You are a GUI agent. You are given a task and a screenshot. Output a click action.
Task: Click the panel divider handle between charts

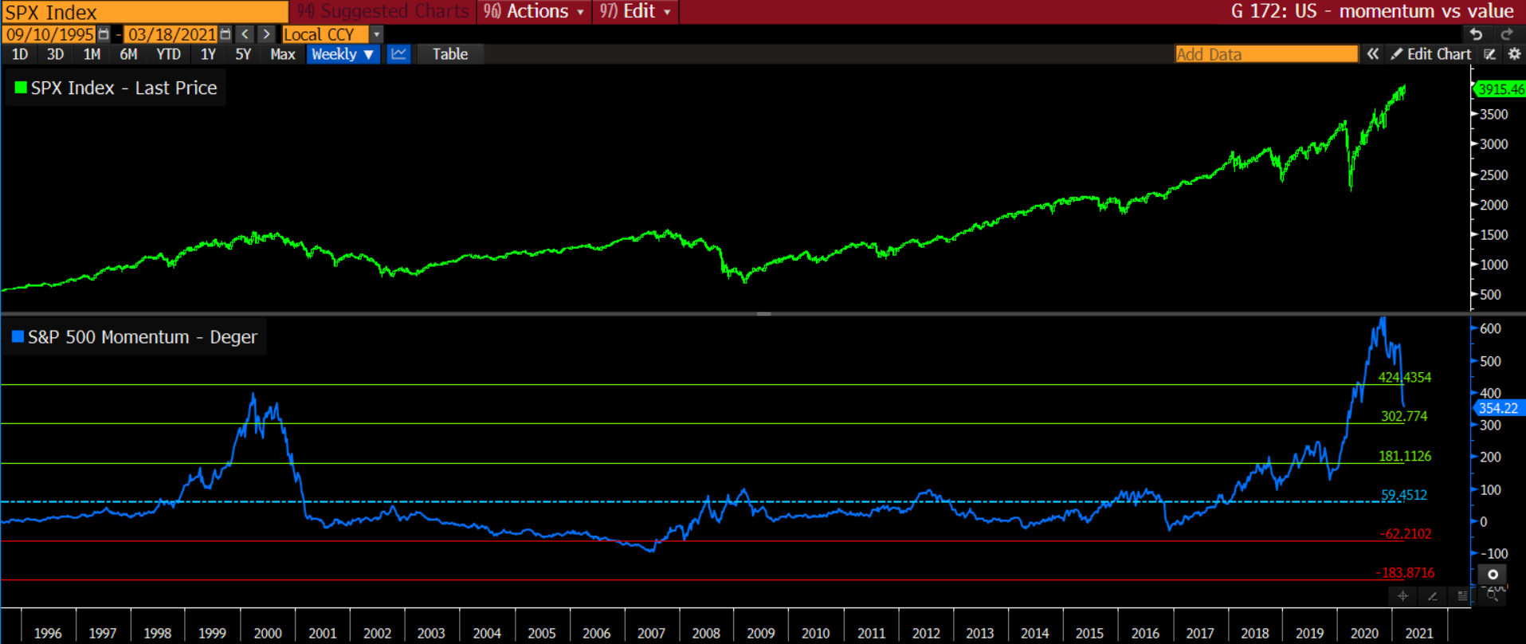(763, 314)
